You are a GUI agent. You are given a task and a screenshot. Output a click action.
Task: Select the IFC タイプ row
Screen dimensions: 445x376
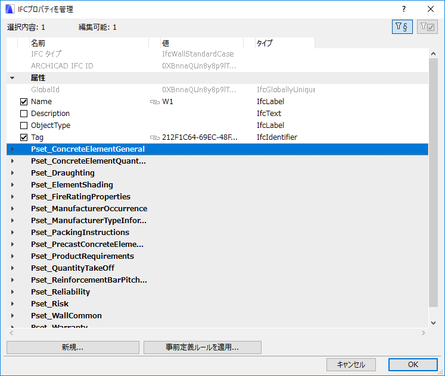pyautogui.click(x=217, y=54)
